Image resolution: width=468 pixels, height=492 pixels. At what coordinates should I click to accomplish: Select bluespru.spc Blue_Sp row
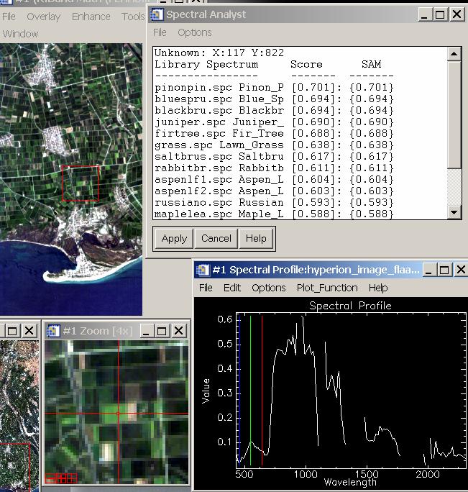click(274, 99)
